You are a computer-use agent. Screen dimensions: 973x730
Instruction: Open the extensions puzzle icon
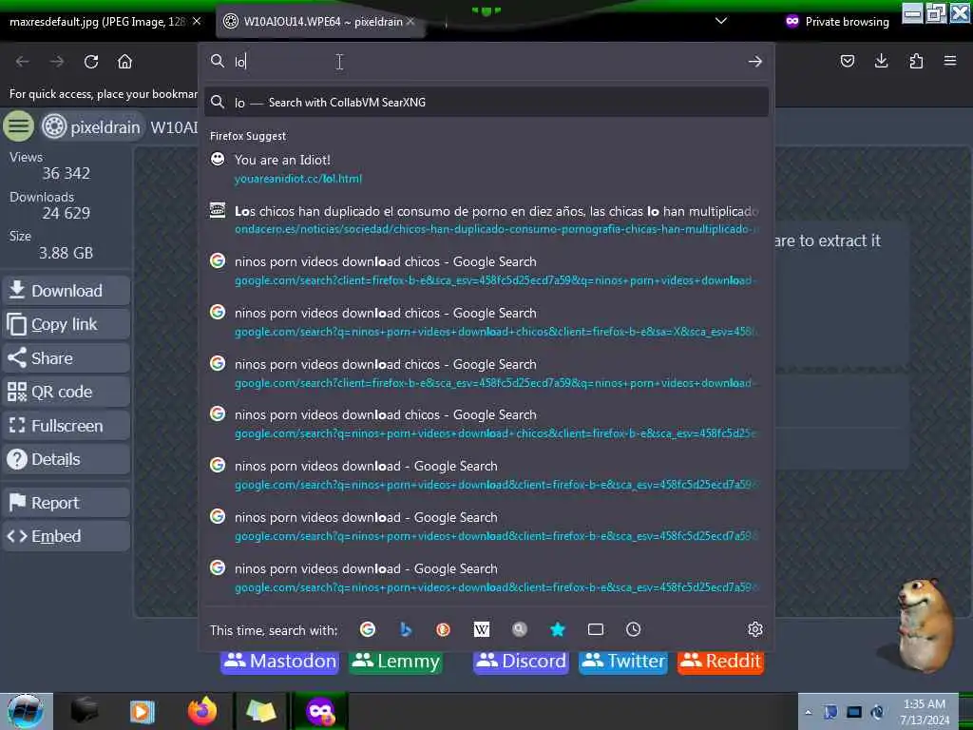coord(916,61)
